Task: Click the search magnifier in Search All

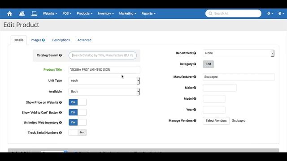Action: point(210,13)
